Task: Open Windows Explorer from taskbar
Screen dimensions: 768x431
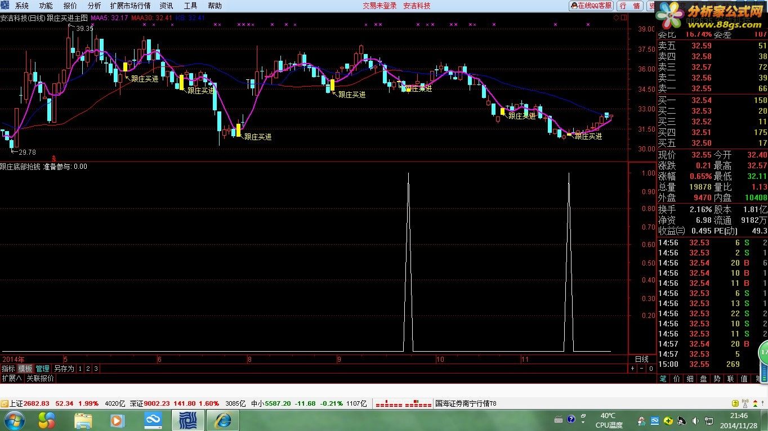Action: click(x=83, y=420)
